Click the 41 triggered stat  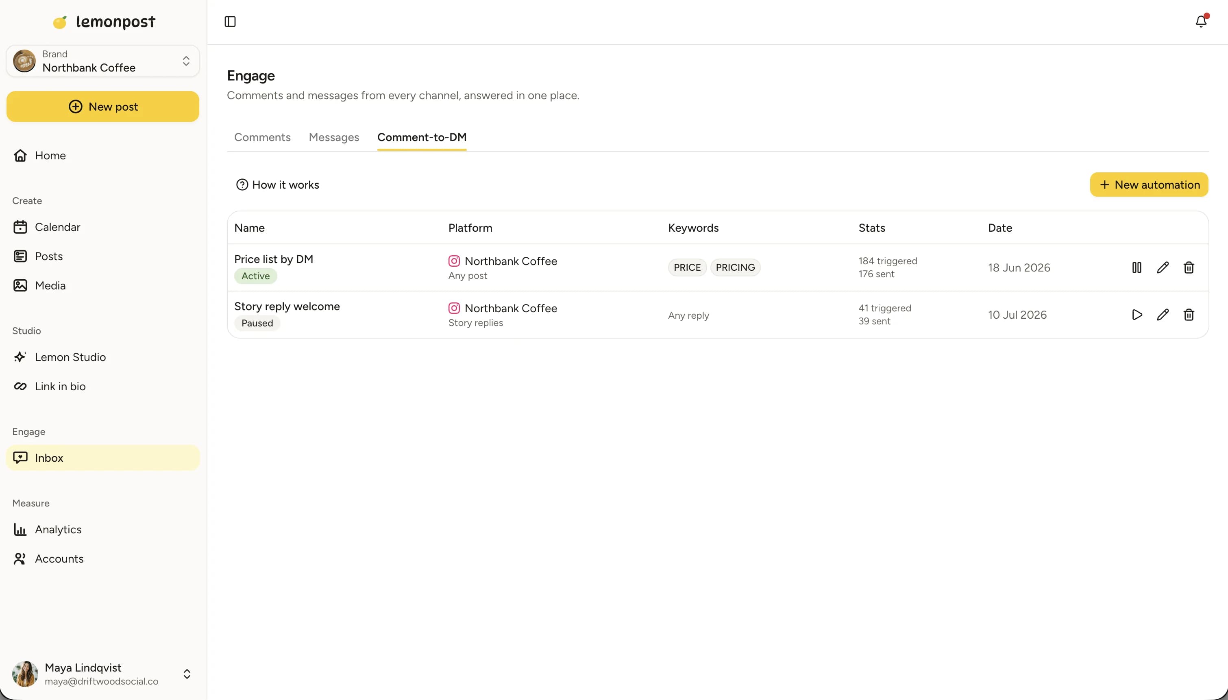pos(885,308)
